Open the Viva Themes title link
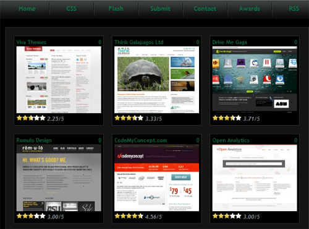 (x=32, y=42)
